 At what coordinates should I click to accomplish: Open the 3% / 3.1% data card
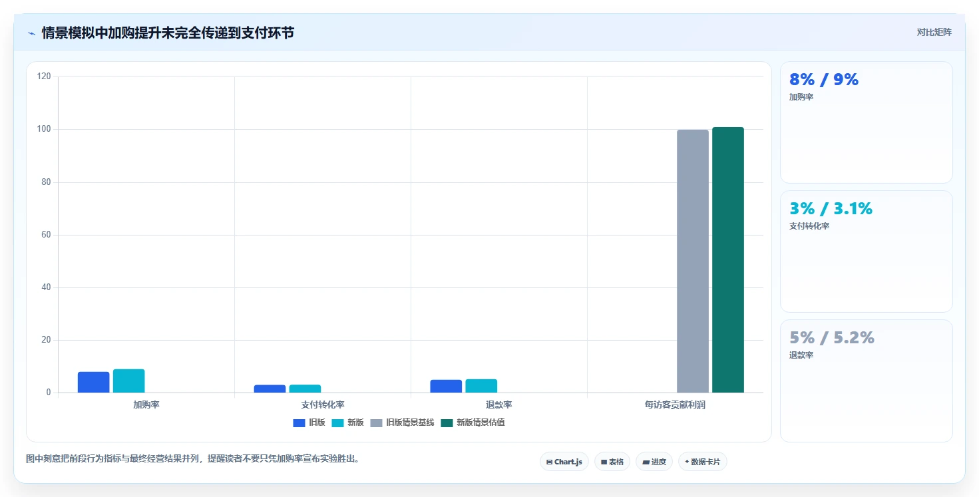pos(867,251)
